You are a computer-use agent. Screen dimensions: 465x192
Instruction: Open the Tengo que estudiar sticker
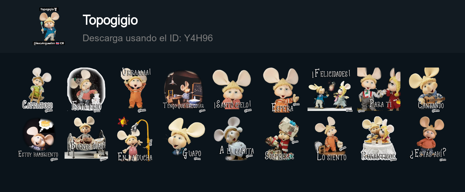tap(184, 90)
